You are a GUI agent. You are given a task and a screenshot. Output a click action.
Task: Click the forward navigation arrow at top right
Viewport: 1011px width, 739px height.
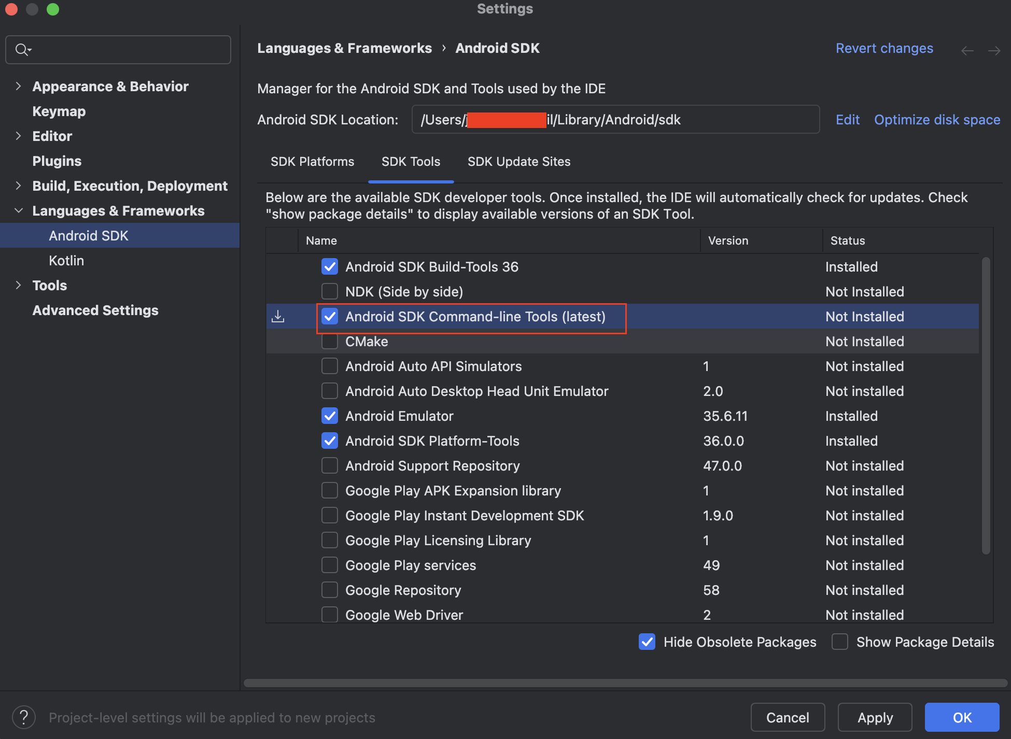click(994, 50)
